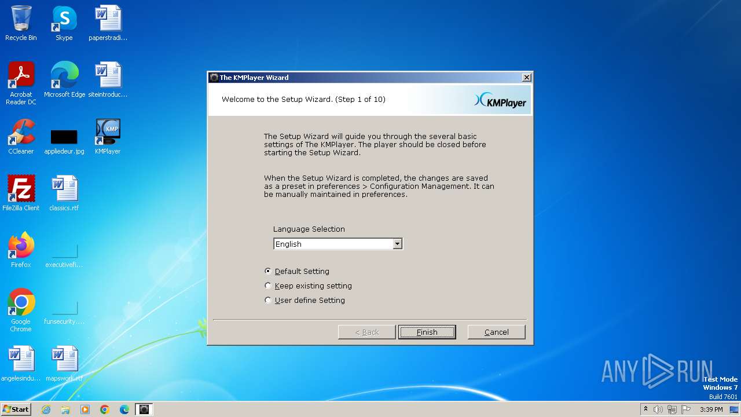Screen dimensions: 741x417
Task: Select the siteintroduc Word document icon
Action: click(108, 80)
